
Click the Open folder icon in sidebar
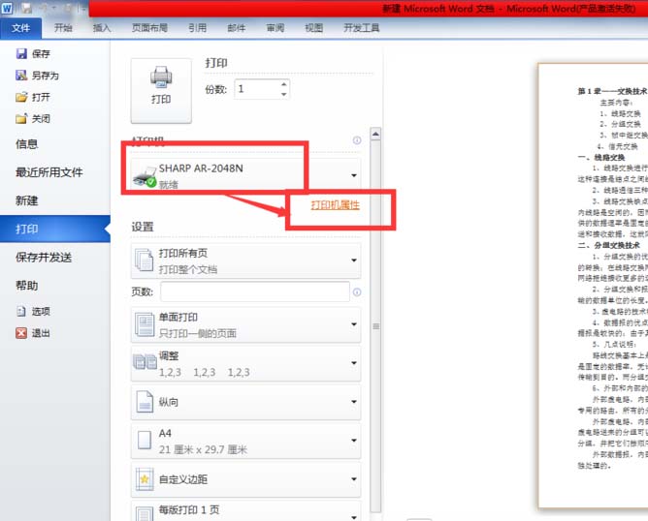click(21, 97)
